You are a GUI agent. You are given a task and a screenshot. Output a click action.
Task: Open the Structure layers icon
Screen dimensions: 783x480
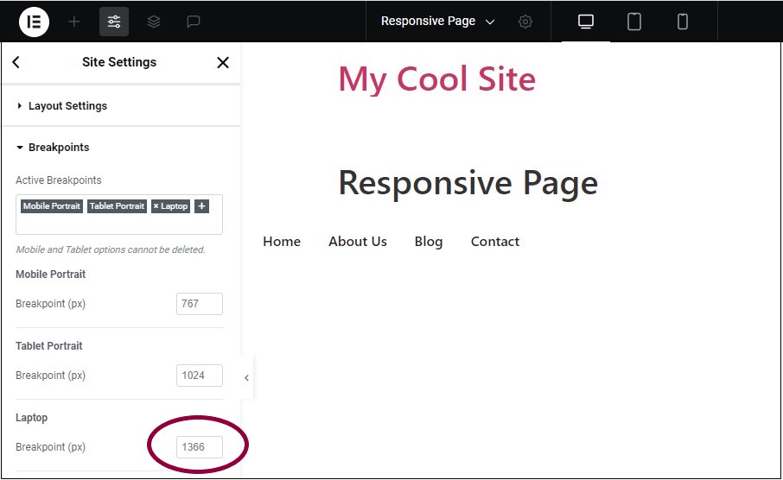point(154,22)
